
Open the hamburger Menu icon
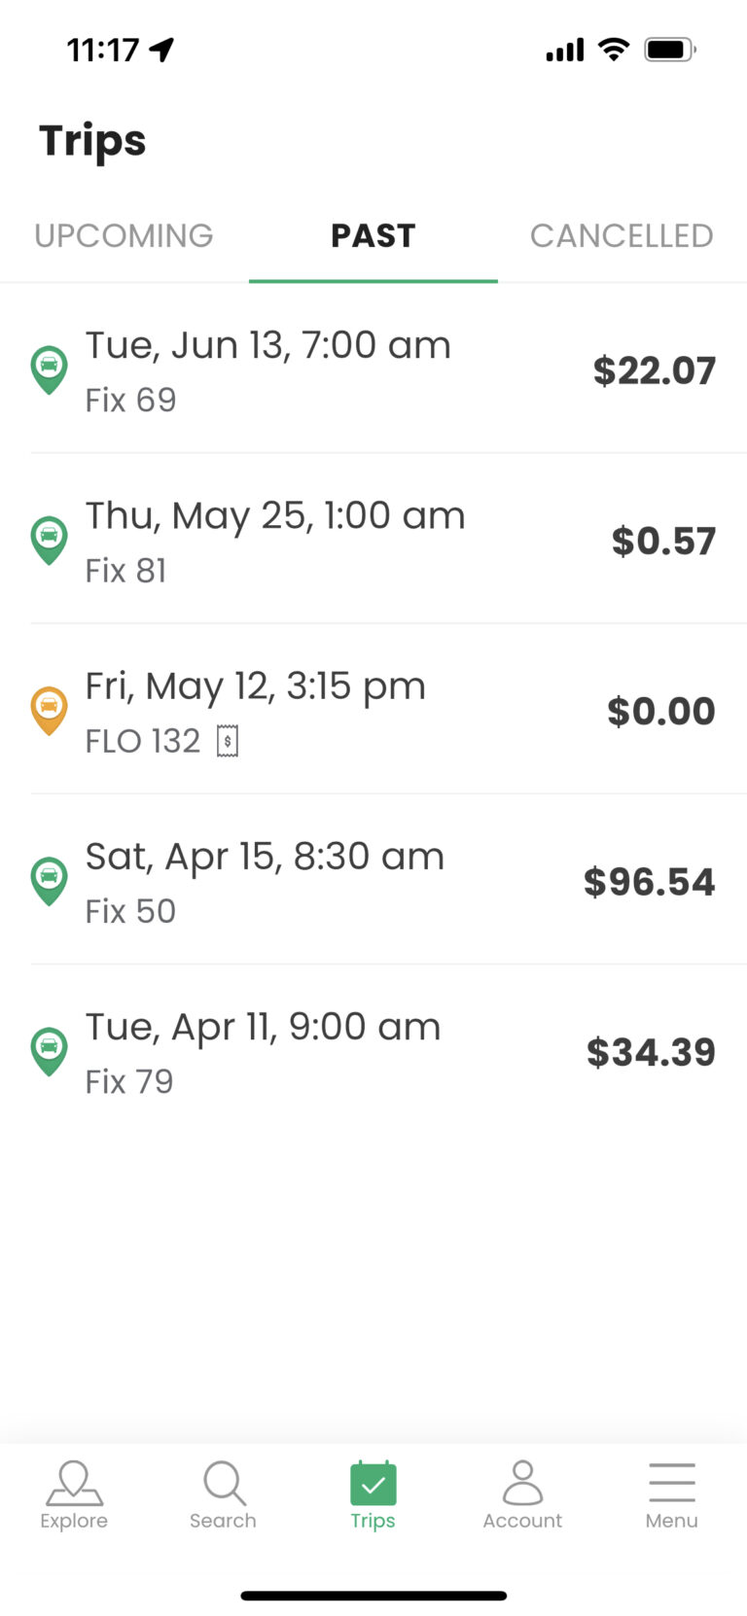671,1484
